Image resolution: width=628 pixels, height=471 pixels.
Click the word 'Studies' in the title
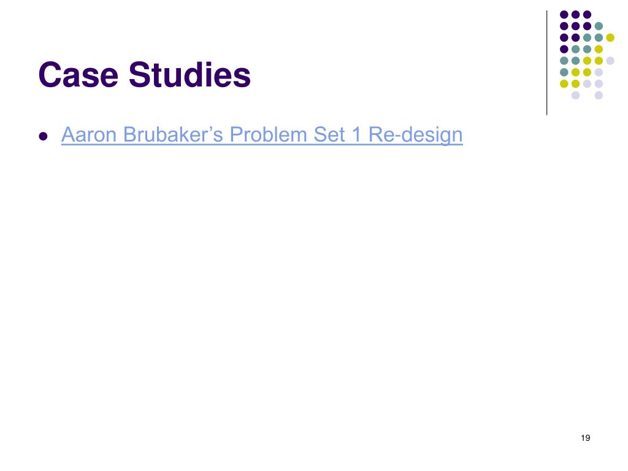click(190, 74)
